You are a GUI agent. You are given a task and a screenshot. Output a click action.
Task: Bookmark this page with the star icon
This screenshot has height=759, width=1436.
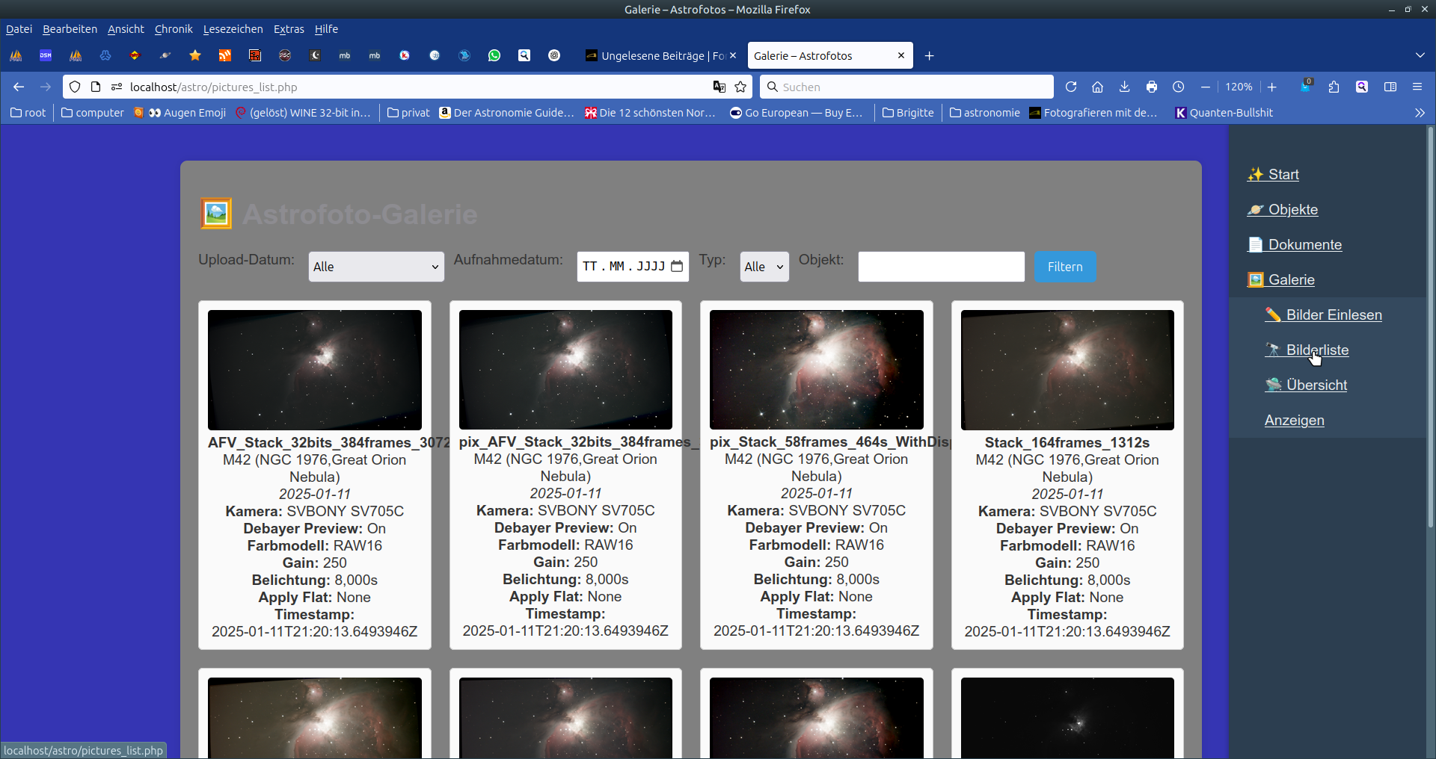pyautogui.click(x=740, y=87)
